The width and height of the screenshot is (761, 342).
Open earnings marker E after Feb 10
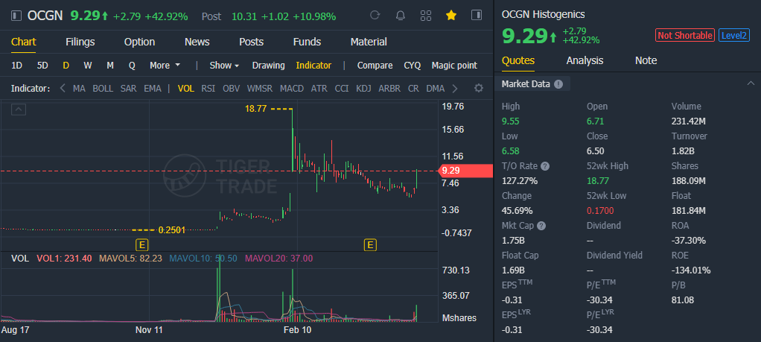click(370, 244)
